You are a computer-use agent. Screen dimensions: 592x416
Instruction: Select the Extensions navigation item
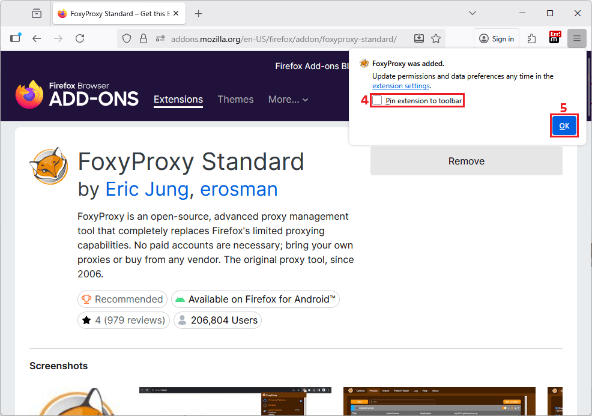pos(178,100)
